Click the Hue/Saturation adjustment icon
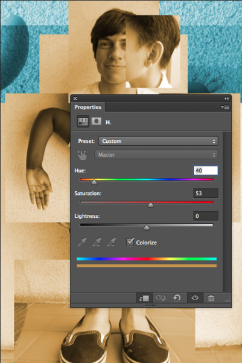The image size is (242, 363). point(83,122)
